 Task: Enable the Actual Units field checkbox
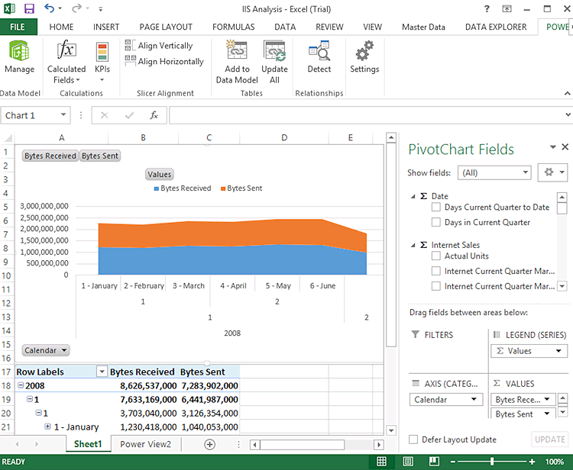pyautogui.click(x=436, y=256)
